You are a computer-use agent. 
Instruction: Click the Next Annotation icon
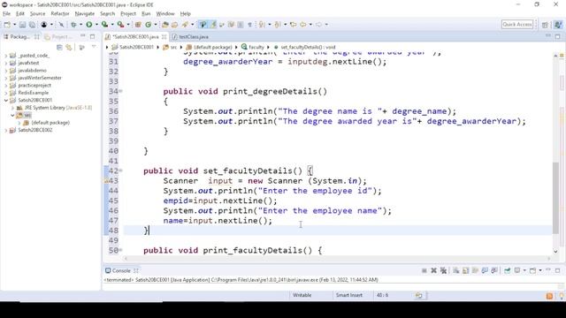262,25
